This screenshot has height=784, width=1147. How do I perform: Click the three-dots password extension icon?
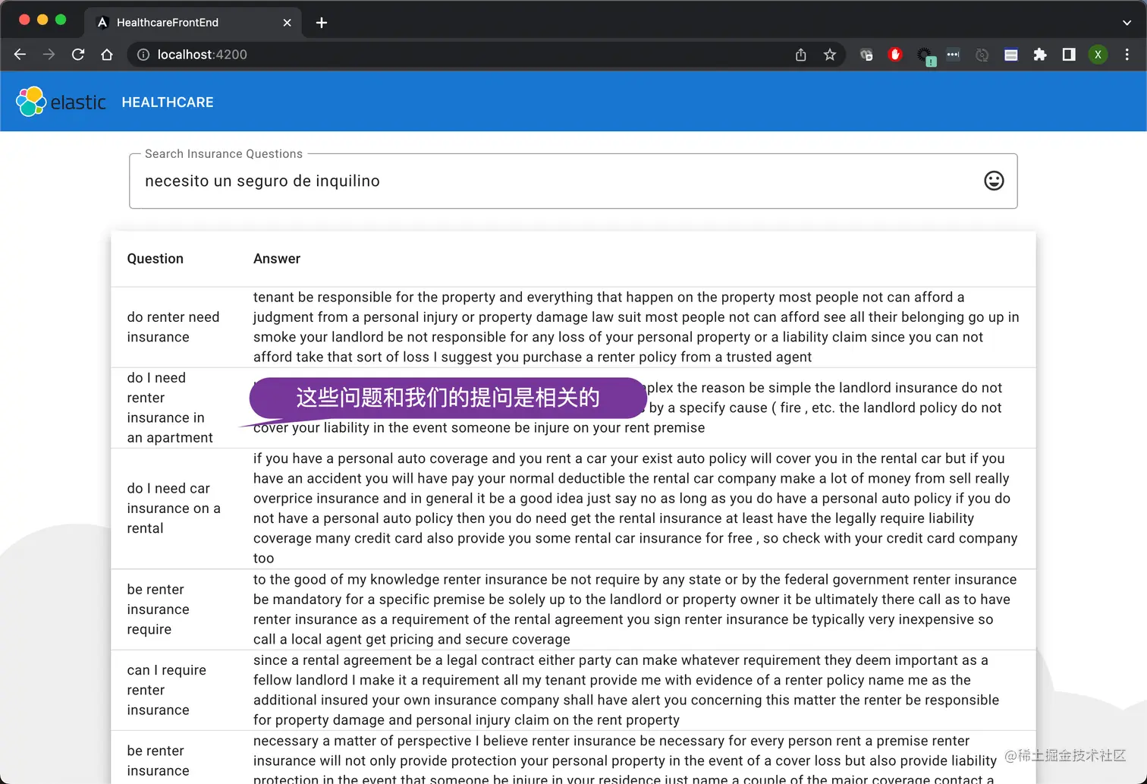click(x=954, y=55)
